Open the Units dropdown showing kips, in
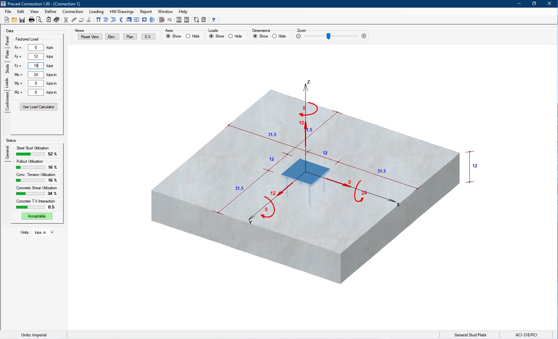Screen dimensions: 558x339 coord(52,232)
